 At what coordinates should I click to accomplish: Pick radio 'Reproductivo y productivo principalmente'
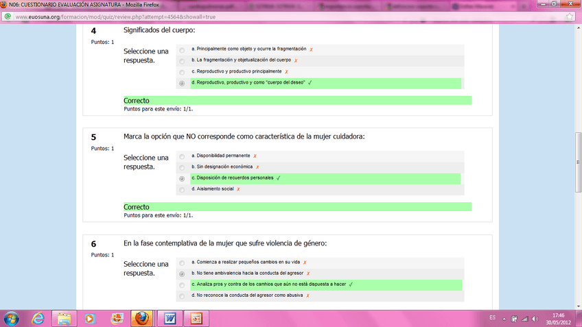pos(182,72)
